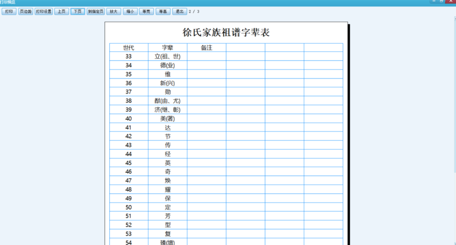Click cell with character 传

[168, 145]
